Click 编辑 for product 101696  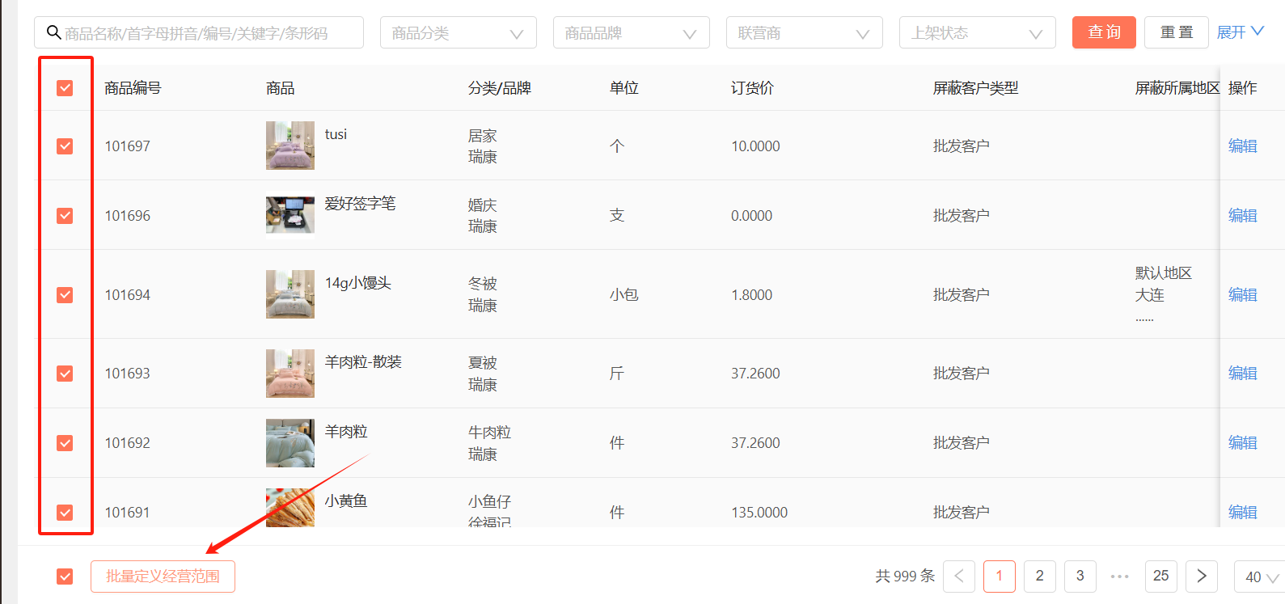click(x=1242, y=215)
